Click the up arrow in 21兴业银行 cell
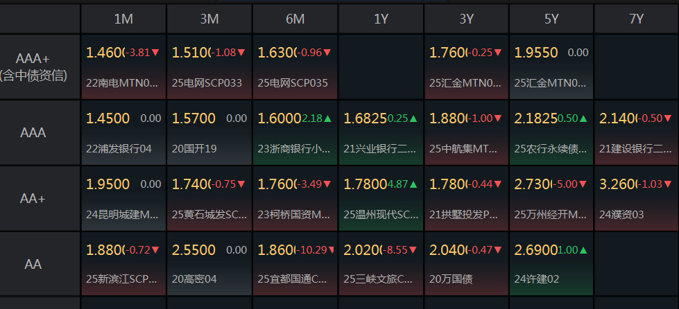 (x=413, y=118)
